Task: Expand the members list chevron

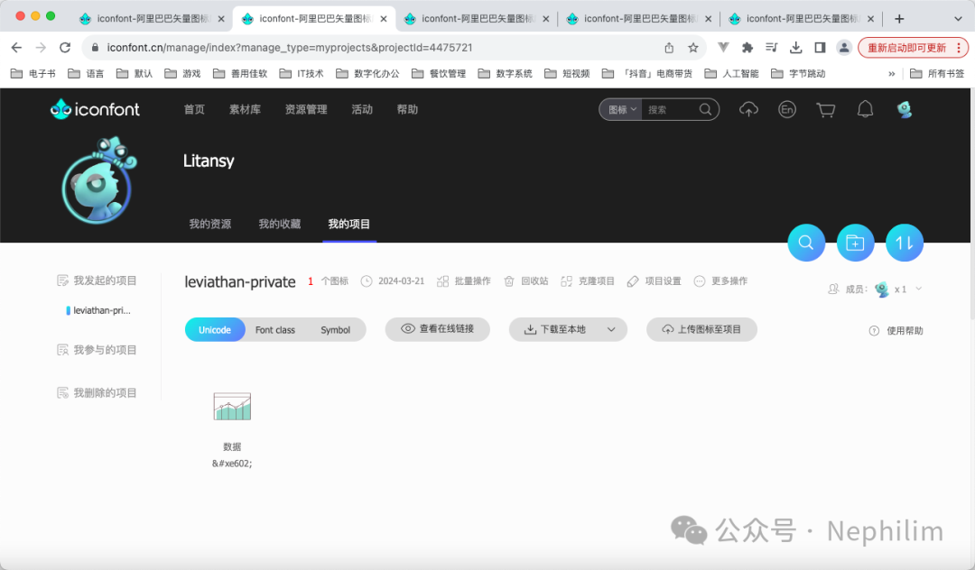Action: (x=918, y=289)
